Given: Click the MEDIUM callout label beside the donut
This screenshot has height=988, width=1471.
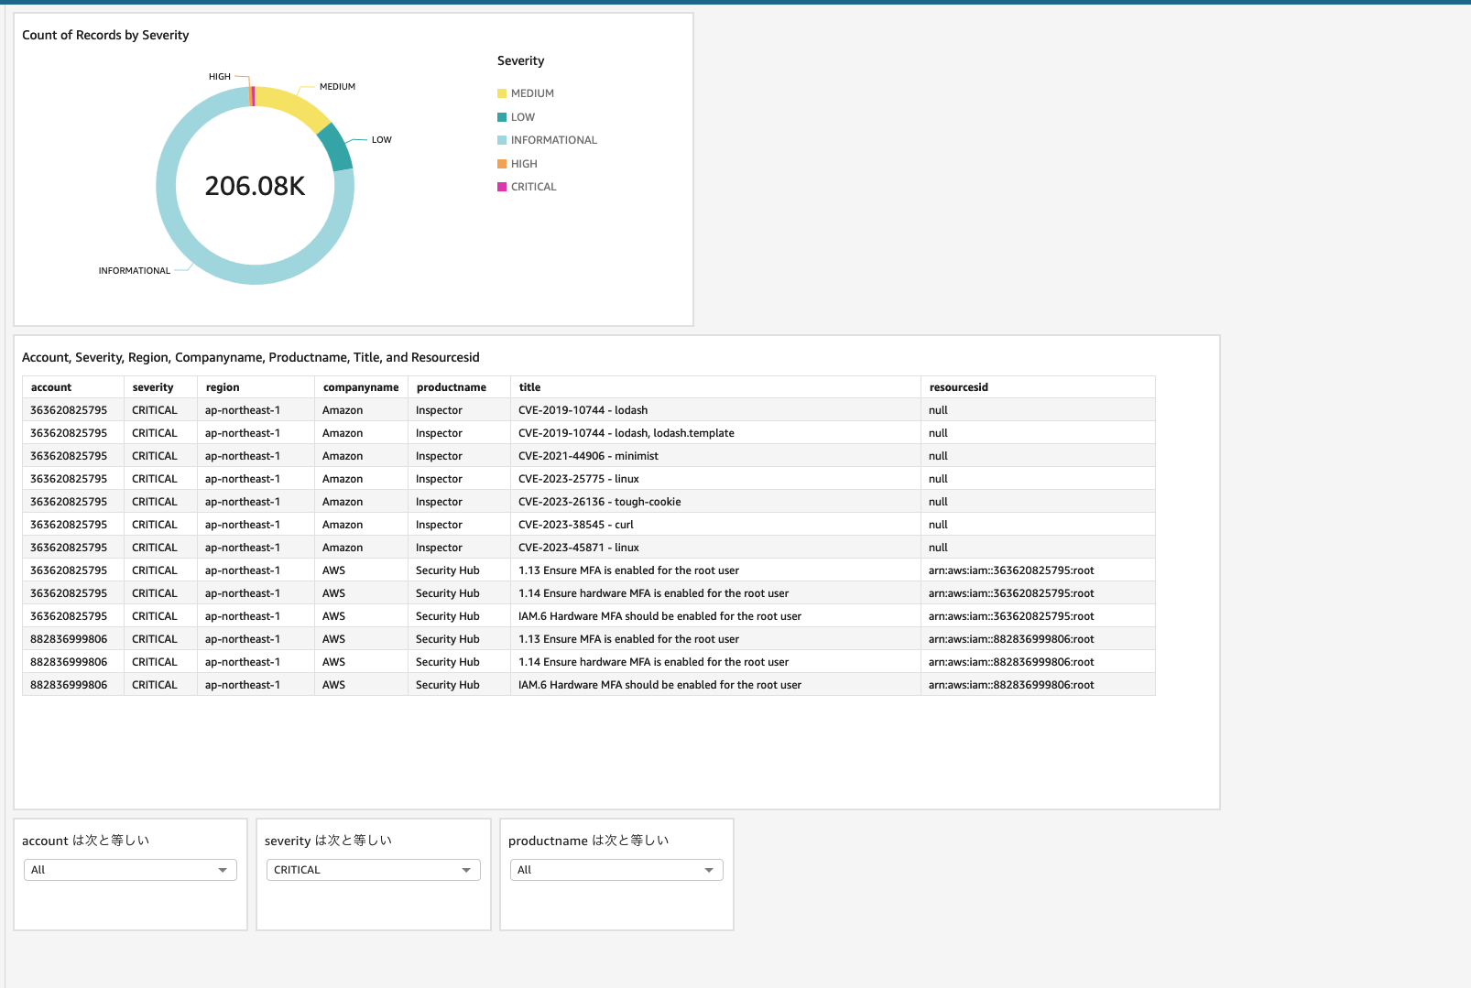Looking at the screenshot, I should click(x=337, y=87).
